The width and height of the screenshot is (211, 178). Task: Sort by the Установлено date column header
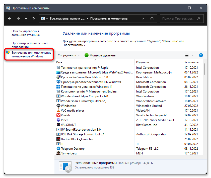[x=193, y=62]
